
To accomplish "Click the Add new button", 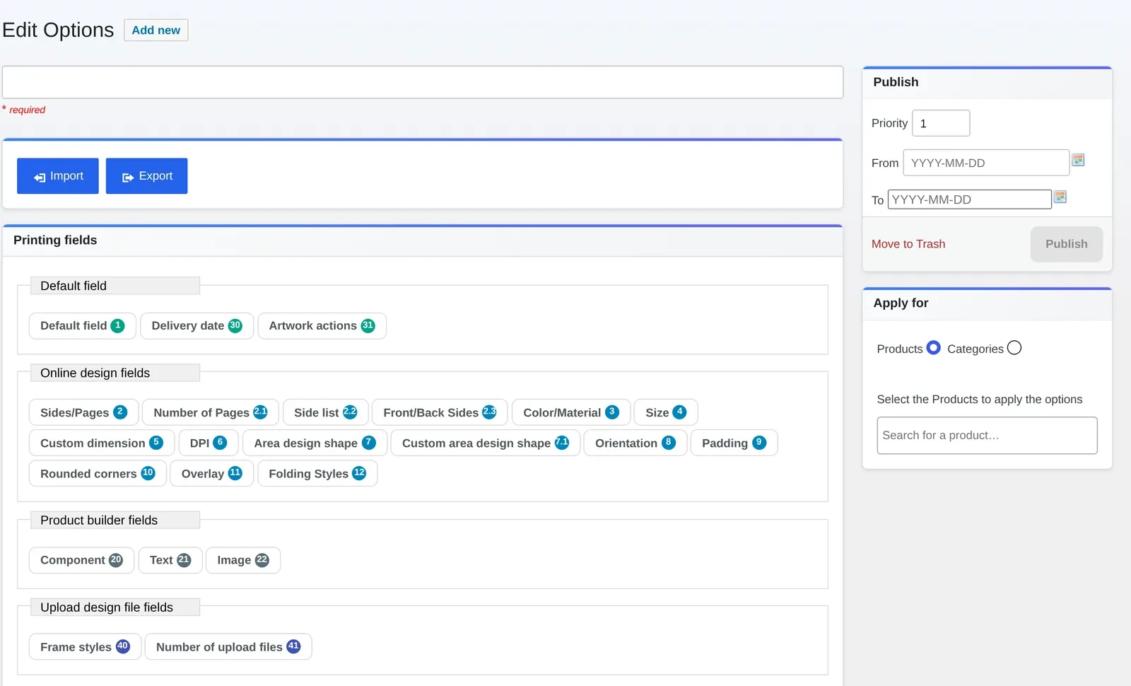I will coord(156,30).
